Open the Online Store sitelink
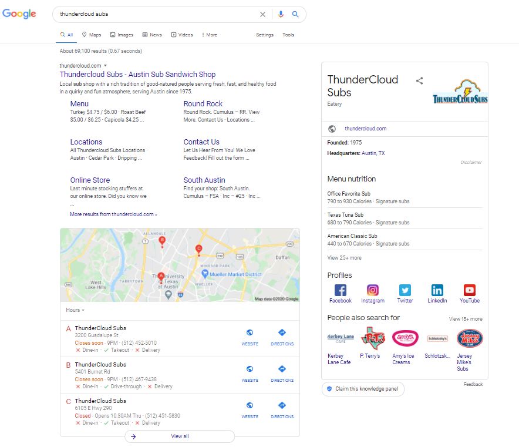This screenshot has height=447, width=519. tap(90, 180)
